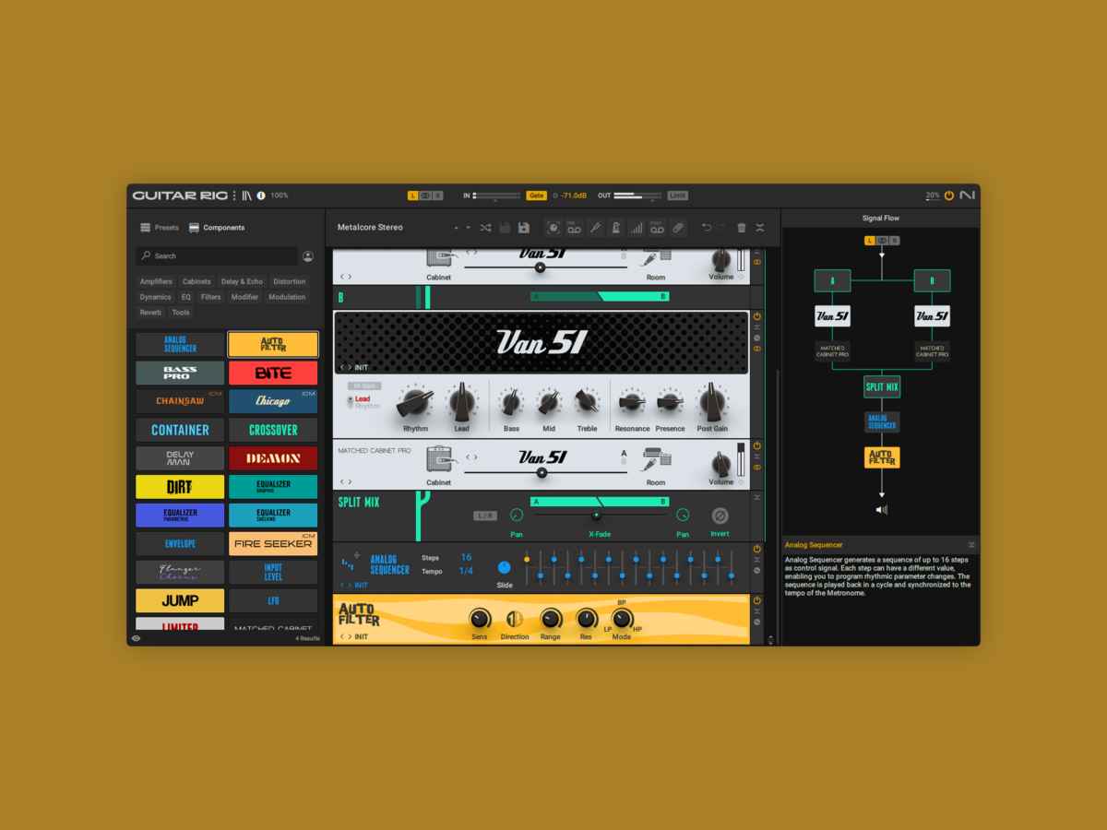Select the Bite component tile
This screenshot has width=1107, height=830.
(x=273, y=373)
